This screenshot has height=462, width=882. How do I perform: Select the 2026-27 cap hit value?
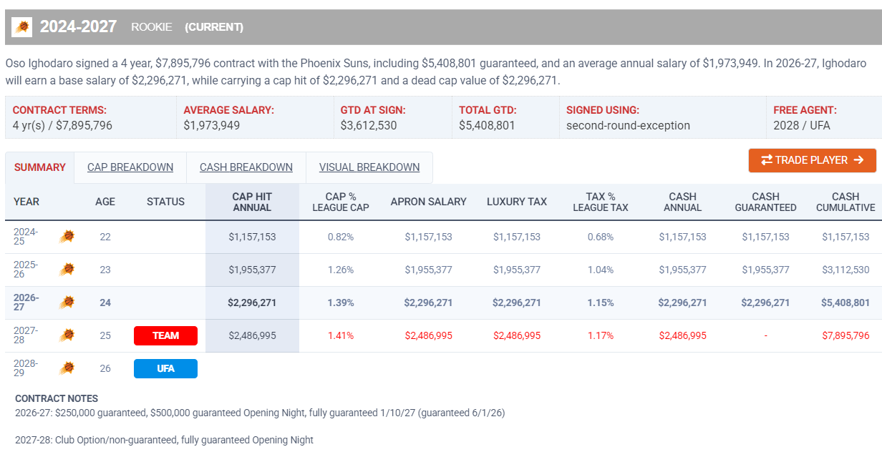click(252, 303)
